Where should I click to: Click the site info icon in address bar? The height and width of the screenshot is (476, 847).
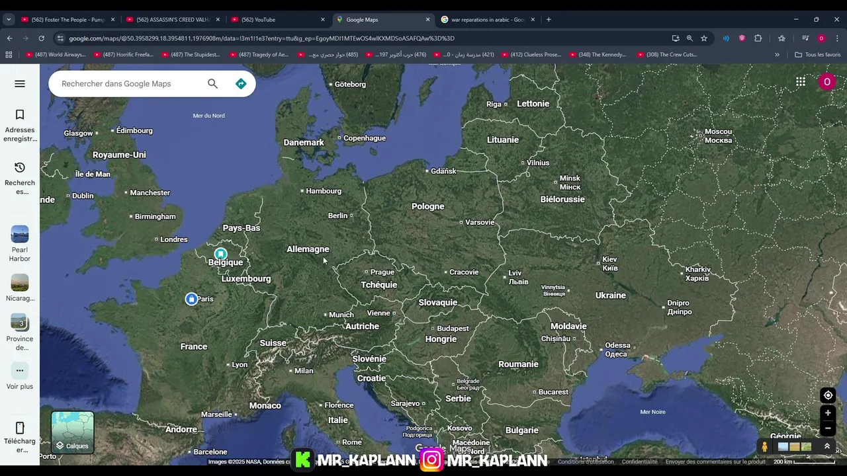61,38
